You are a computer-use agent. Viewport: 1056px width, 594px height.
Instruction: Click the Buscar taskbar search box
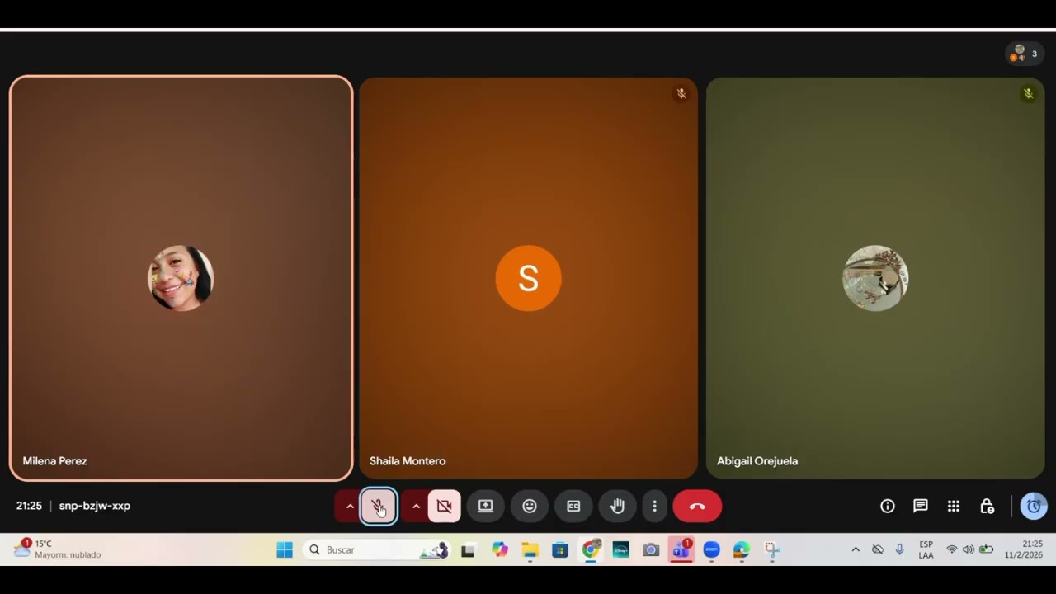(377, 550)
